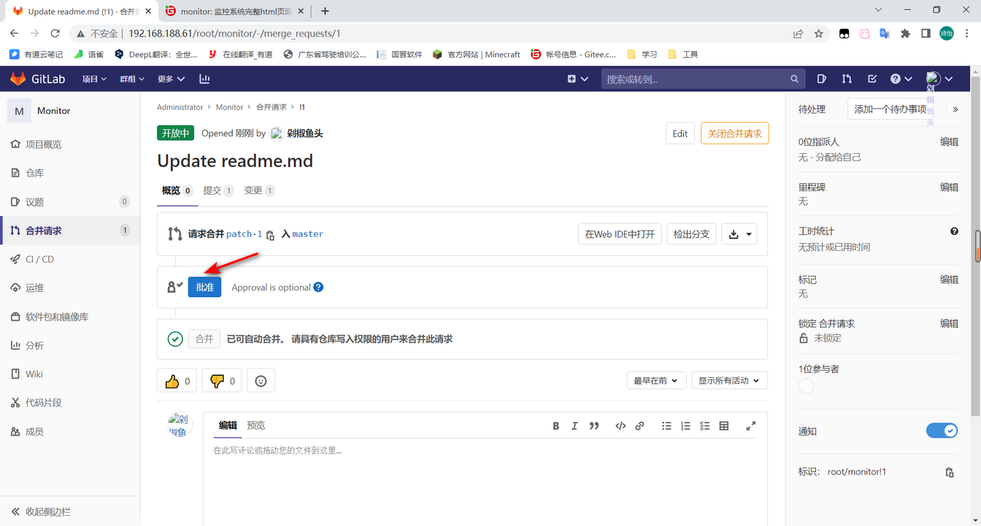The image size is (981, 526).
Task: Insert a code block in the comment editor
Action: tap(620, 425)
